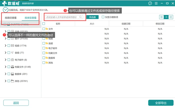The width and height of the screenshot is (175, 108).
Task: Expand the 视频 (1774) tree node
Action: [5, 46]
